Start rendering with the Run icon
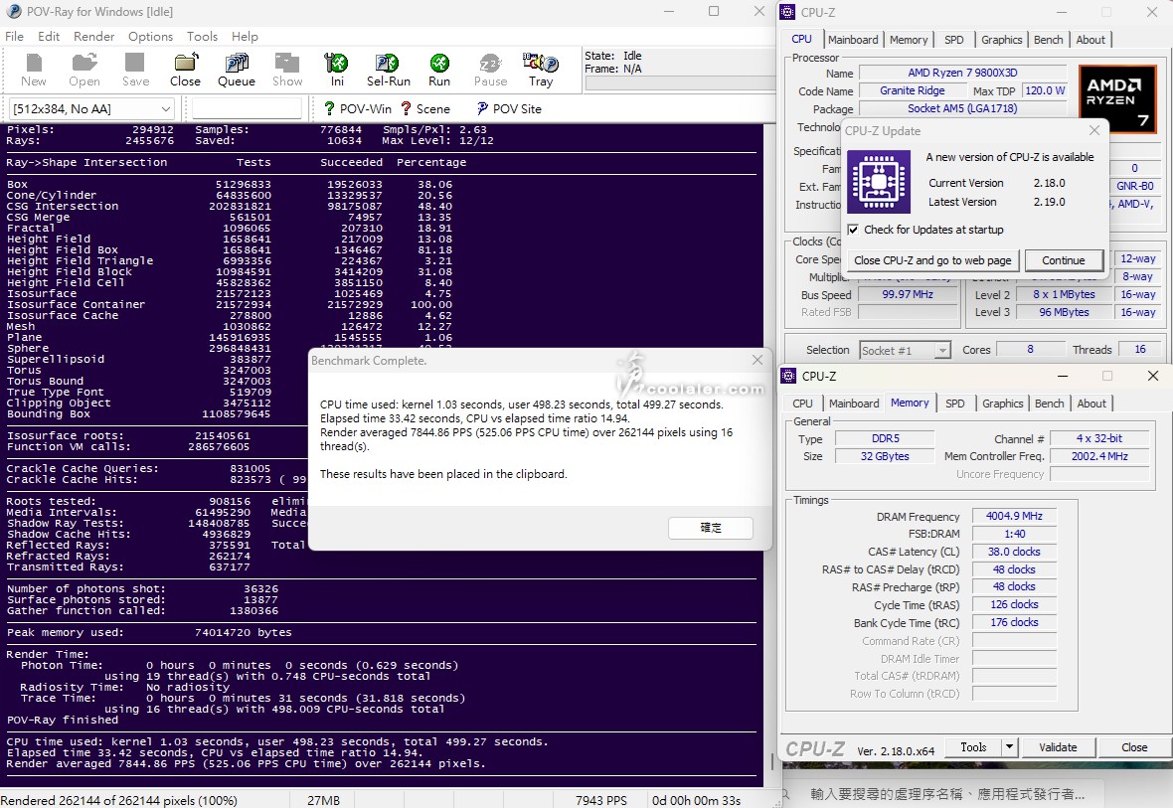The image size is (1173, 808). pos(439,70)
